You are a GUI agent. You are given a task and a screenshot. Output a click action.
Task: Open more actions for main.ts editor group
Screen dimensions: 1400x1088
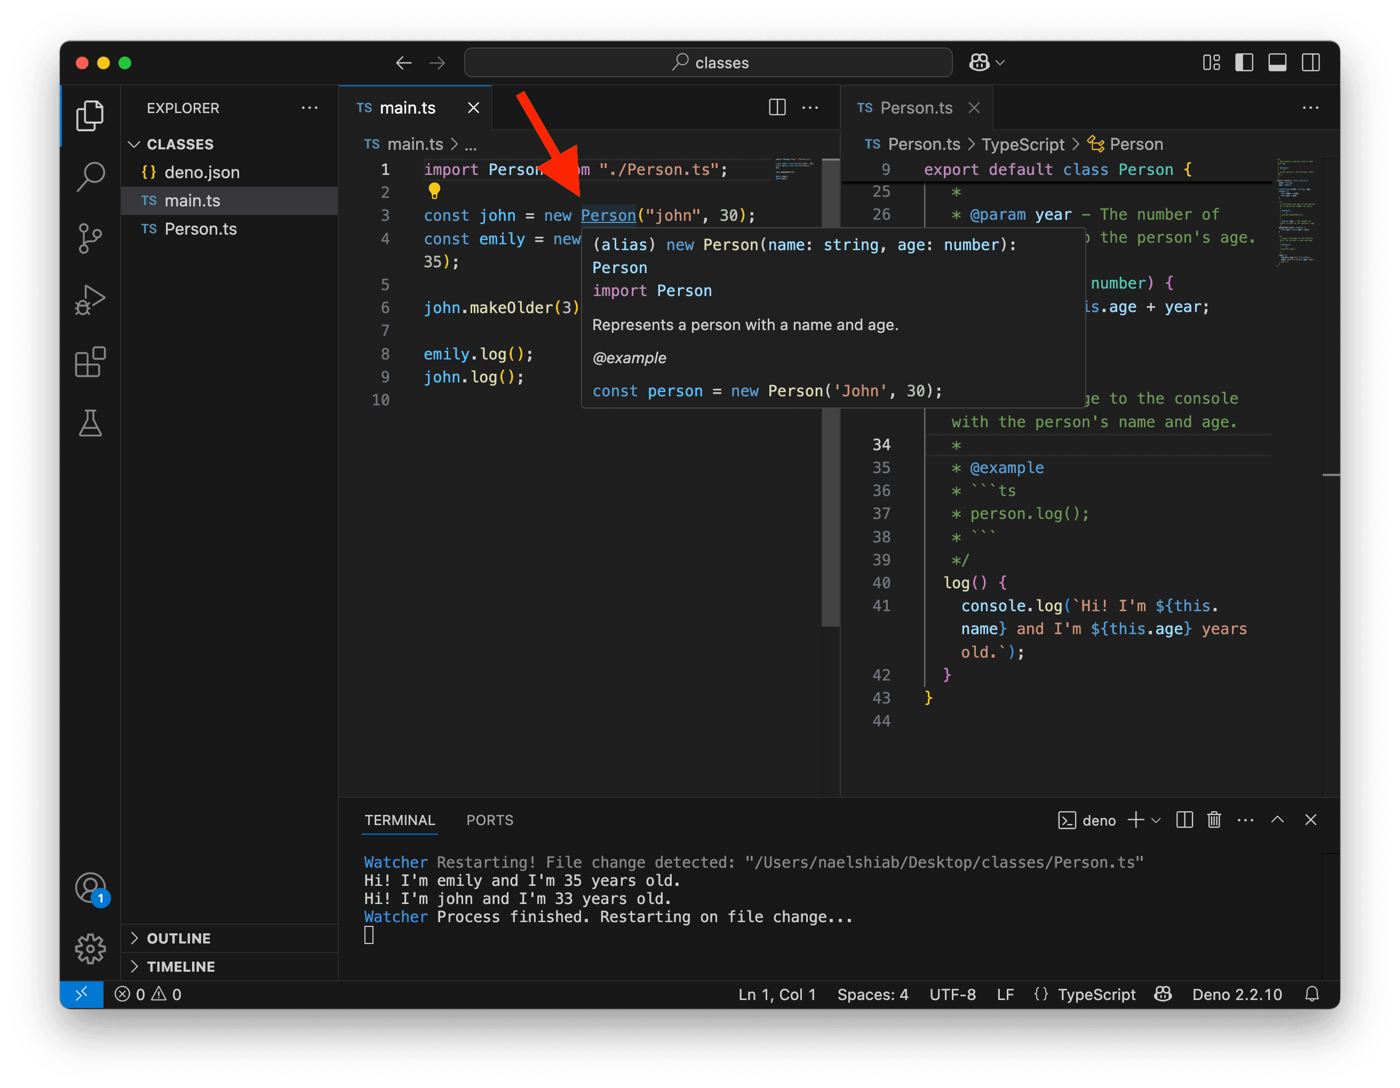click(810, 108)
